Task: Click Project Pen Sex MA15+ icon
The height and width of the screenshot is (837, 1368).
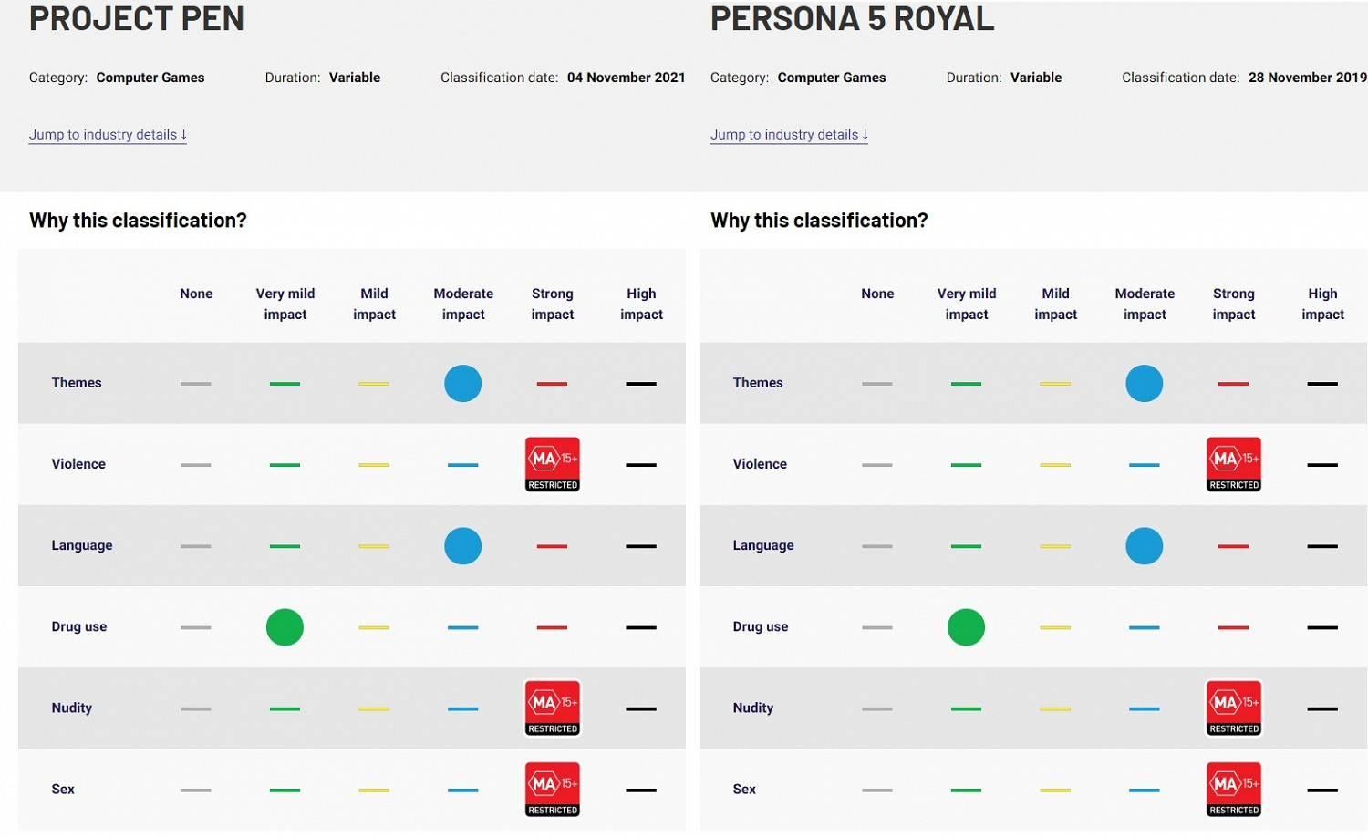Action: pyautogui.click(x=553, y=789)
